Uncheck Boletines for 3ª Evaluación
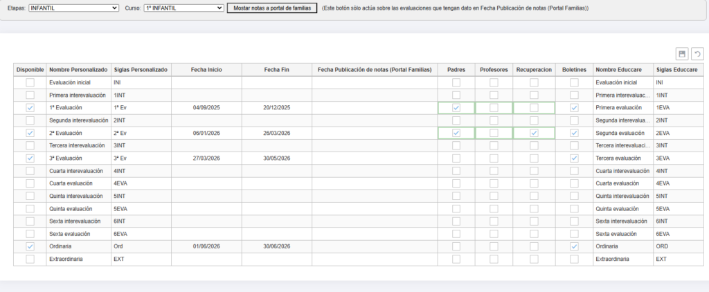 click(574, 158)
